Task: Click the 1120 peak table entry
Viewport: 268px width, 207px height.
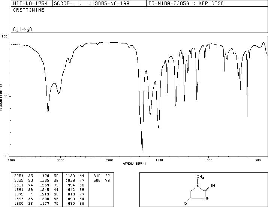Action: 70,176
